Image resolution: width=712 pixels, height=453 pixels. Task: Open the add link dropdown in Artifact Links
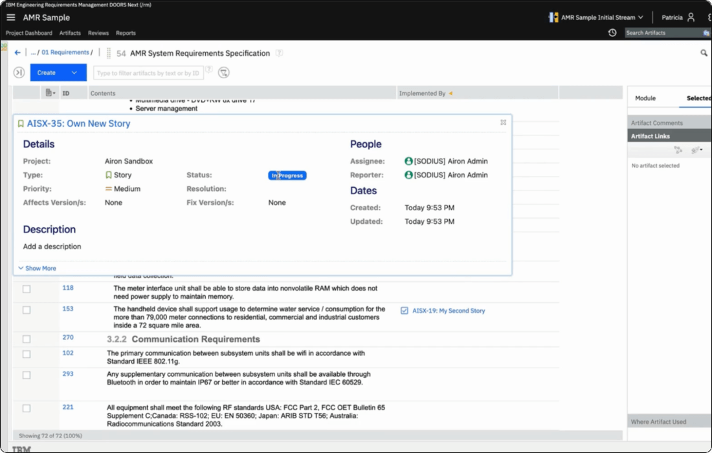coord(696,149)
